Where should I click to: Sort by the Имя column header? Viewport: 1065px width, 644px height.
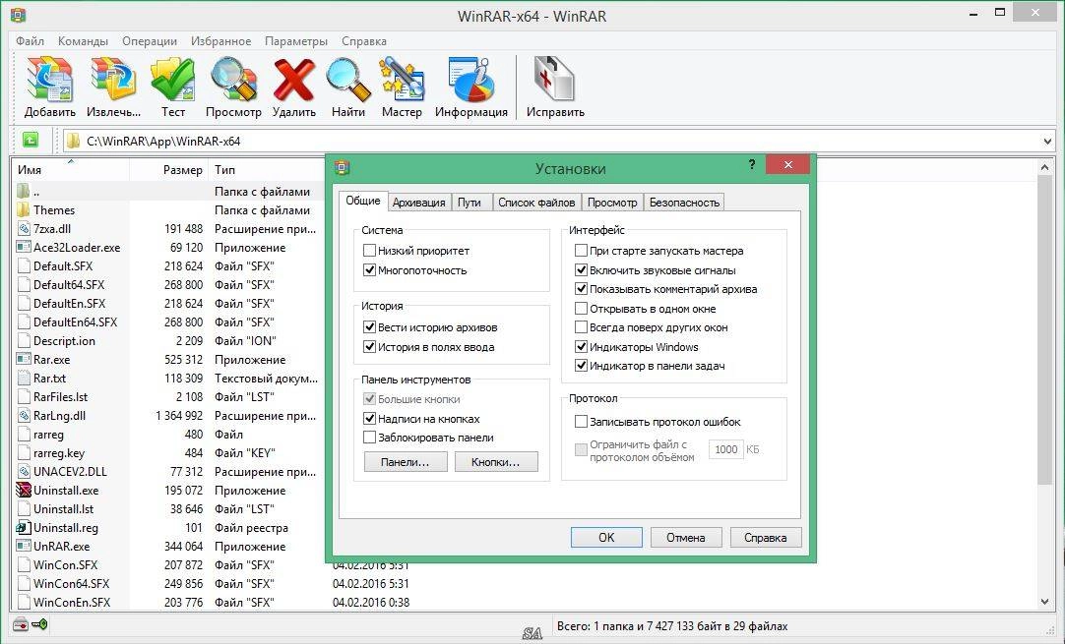tap(71, 170)
